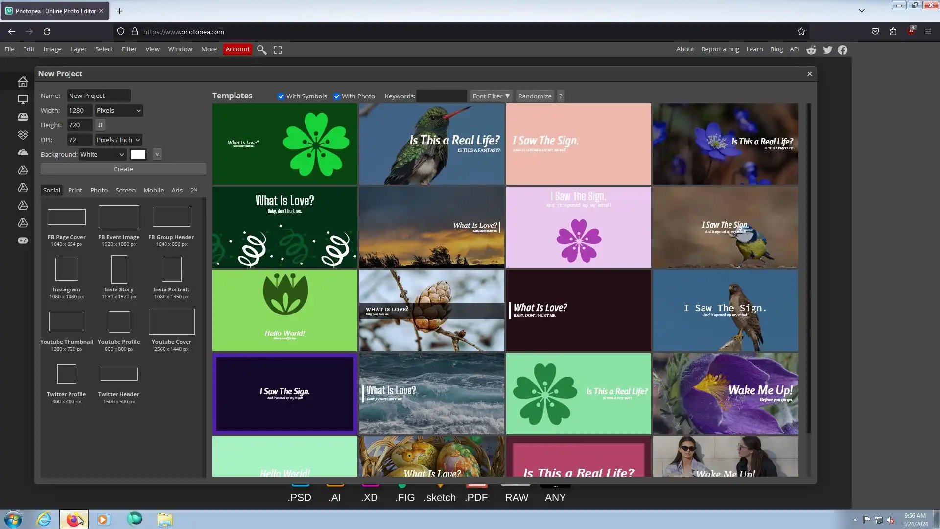This screenshot has height=529, width=940.
Task: Click the This Device monitor icon
Action: [x=23, y=99]
